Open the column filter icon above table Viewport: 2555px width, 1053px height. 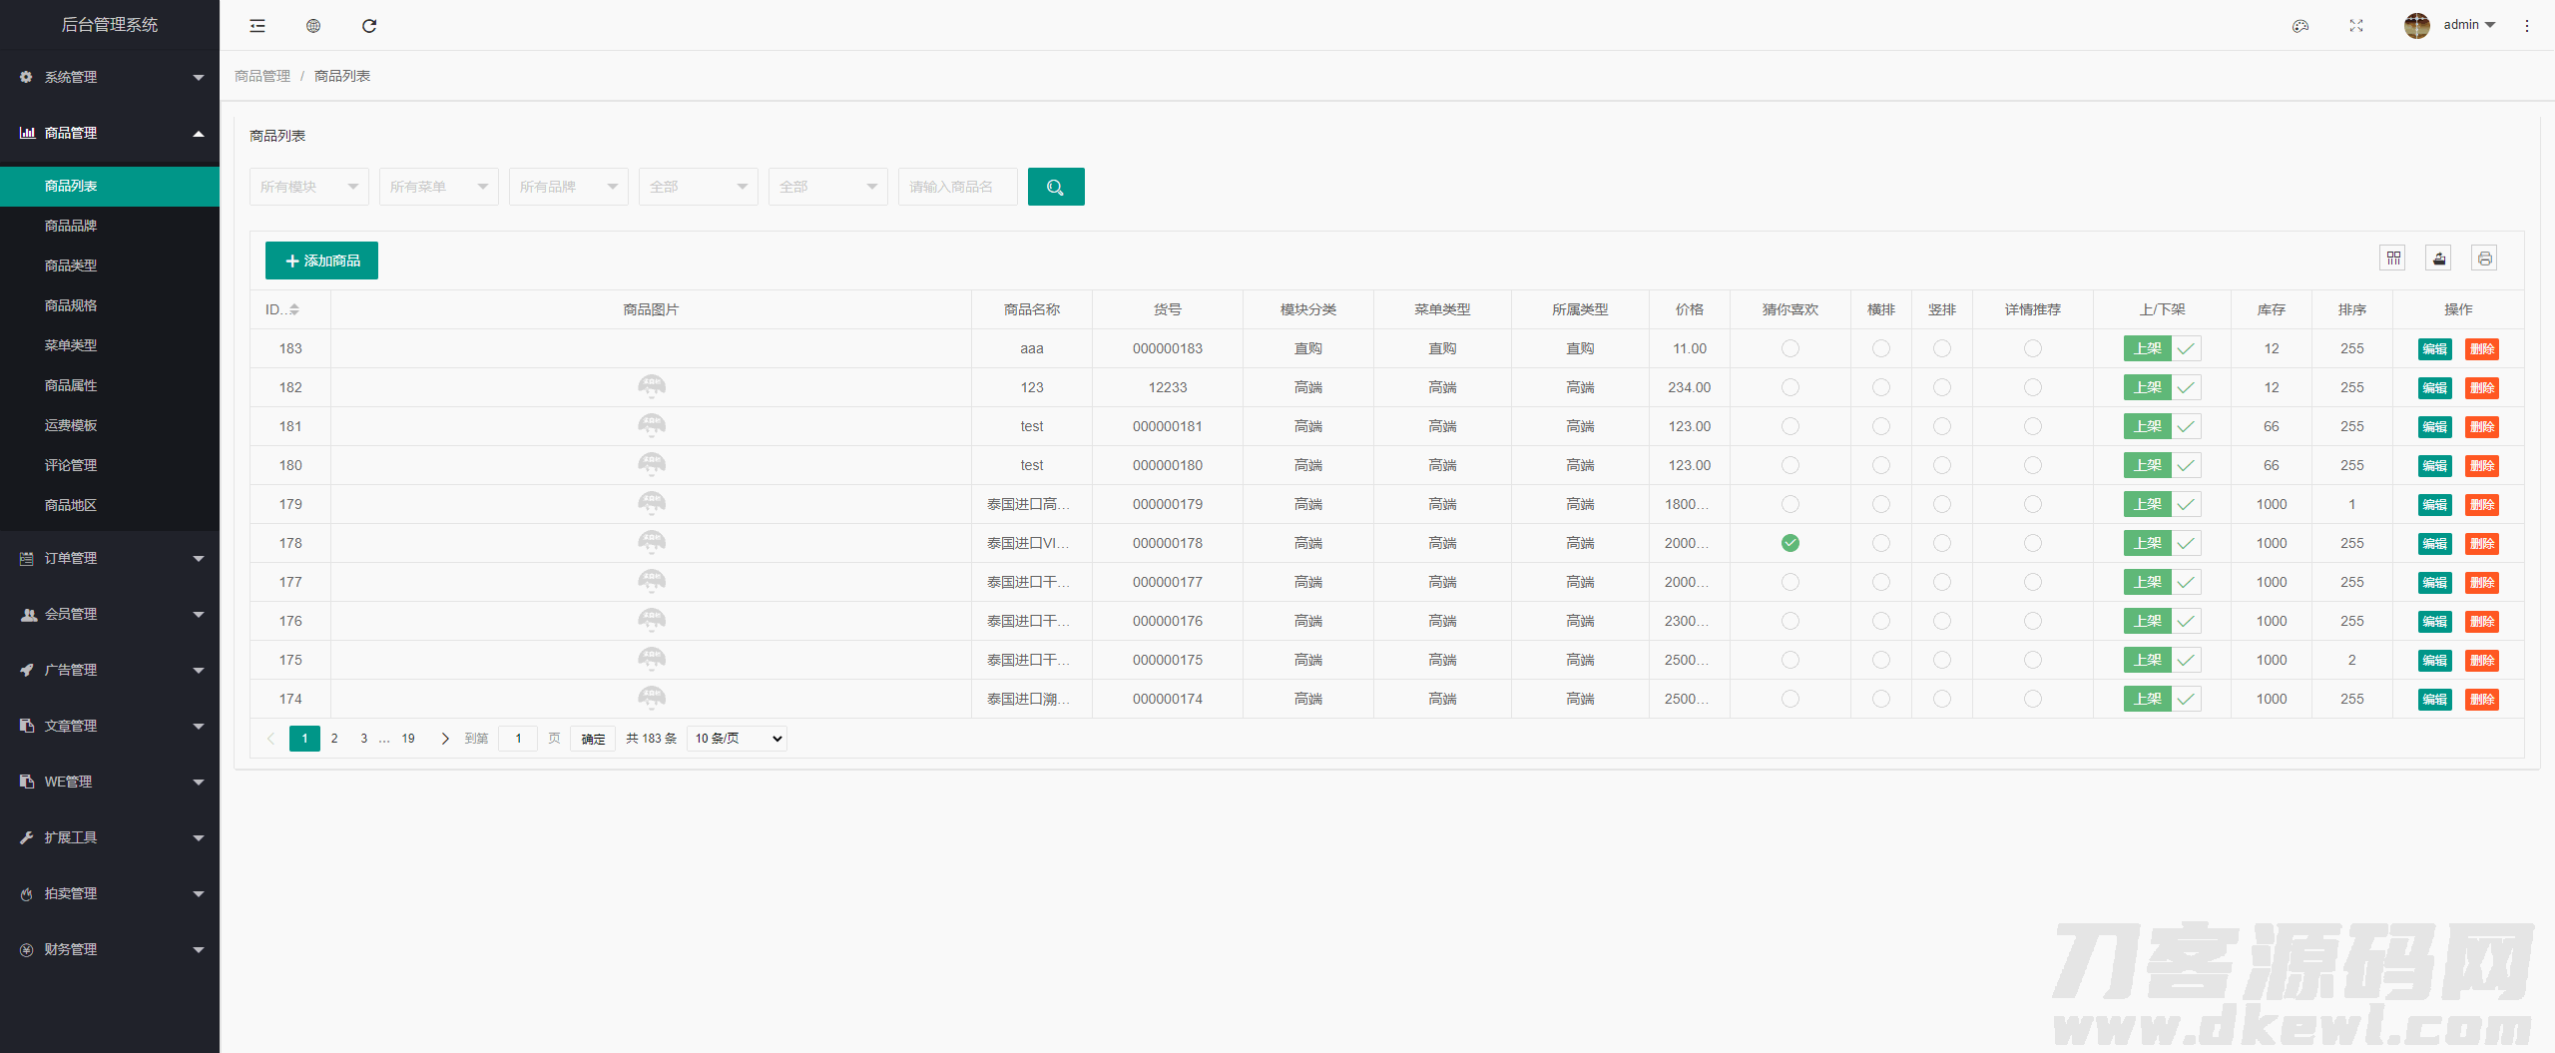(2393, 259)
